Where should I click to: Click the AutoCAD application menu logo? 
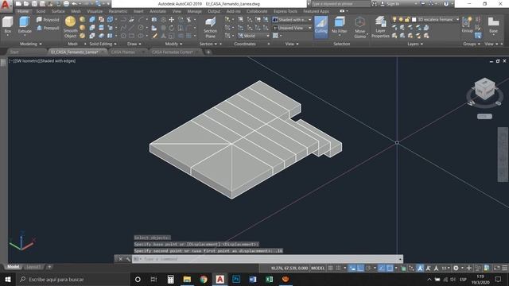coord(6,6)
